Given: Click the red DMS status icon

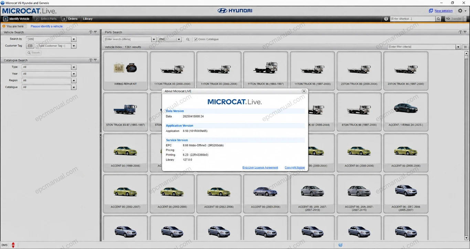Looking at the screenshot, I should point(13,245).
